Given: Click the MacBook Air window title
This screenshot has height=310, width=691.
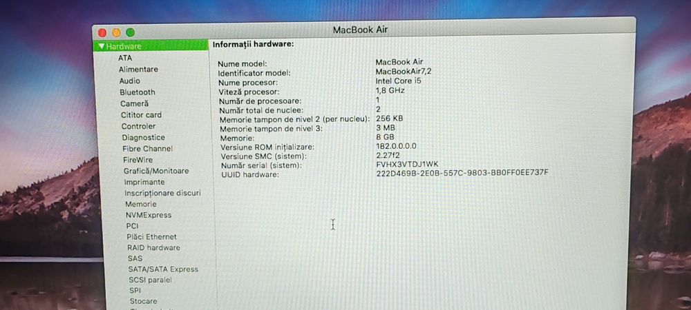Looking at the screenshot, I should click(x=360, y=30).
